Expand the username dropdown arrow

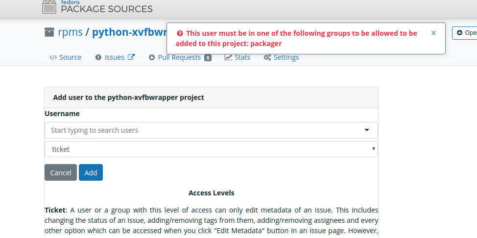coord(367,130)
